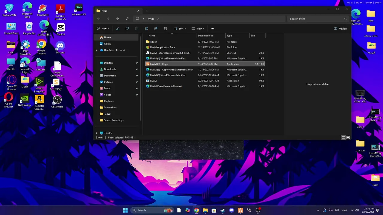Screen dimensions: 383x215
Task: Unpin Downloads from Quick access
Action: click(137, 69)
